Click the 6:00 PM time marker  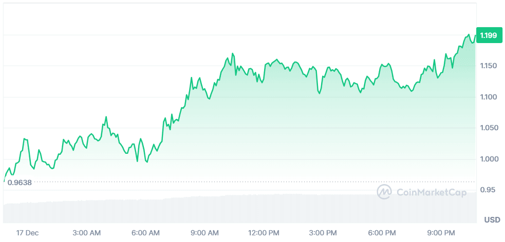(x=383, y=233)
